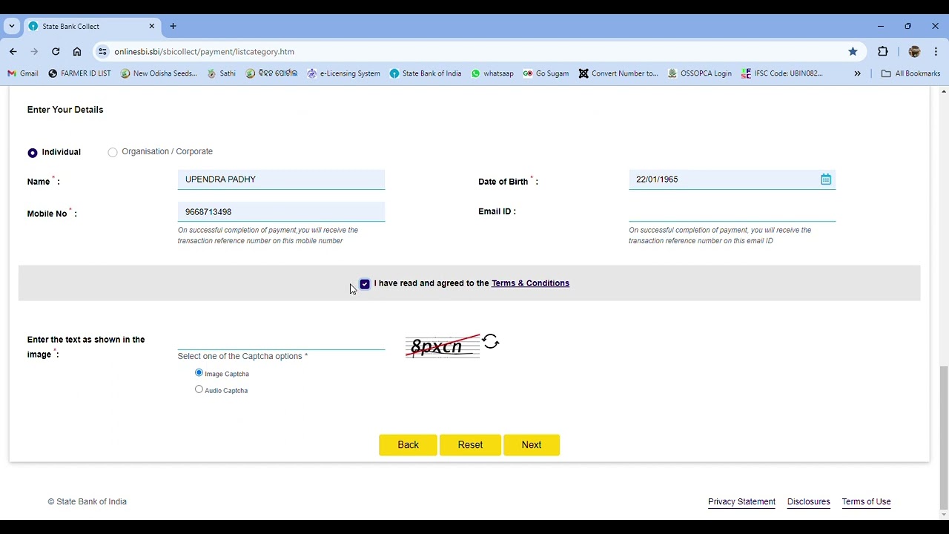This screenshot has width=949, height=534.
Task: Open the OSSOPCA Login bookmark
Action: [x=699, y=73]
